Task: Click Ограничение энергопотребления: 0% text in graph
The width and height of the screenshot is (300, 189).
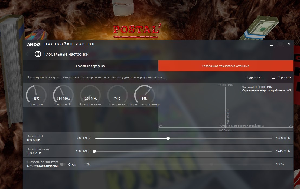Action: click(x=266, y=90)
